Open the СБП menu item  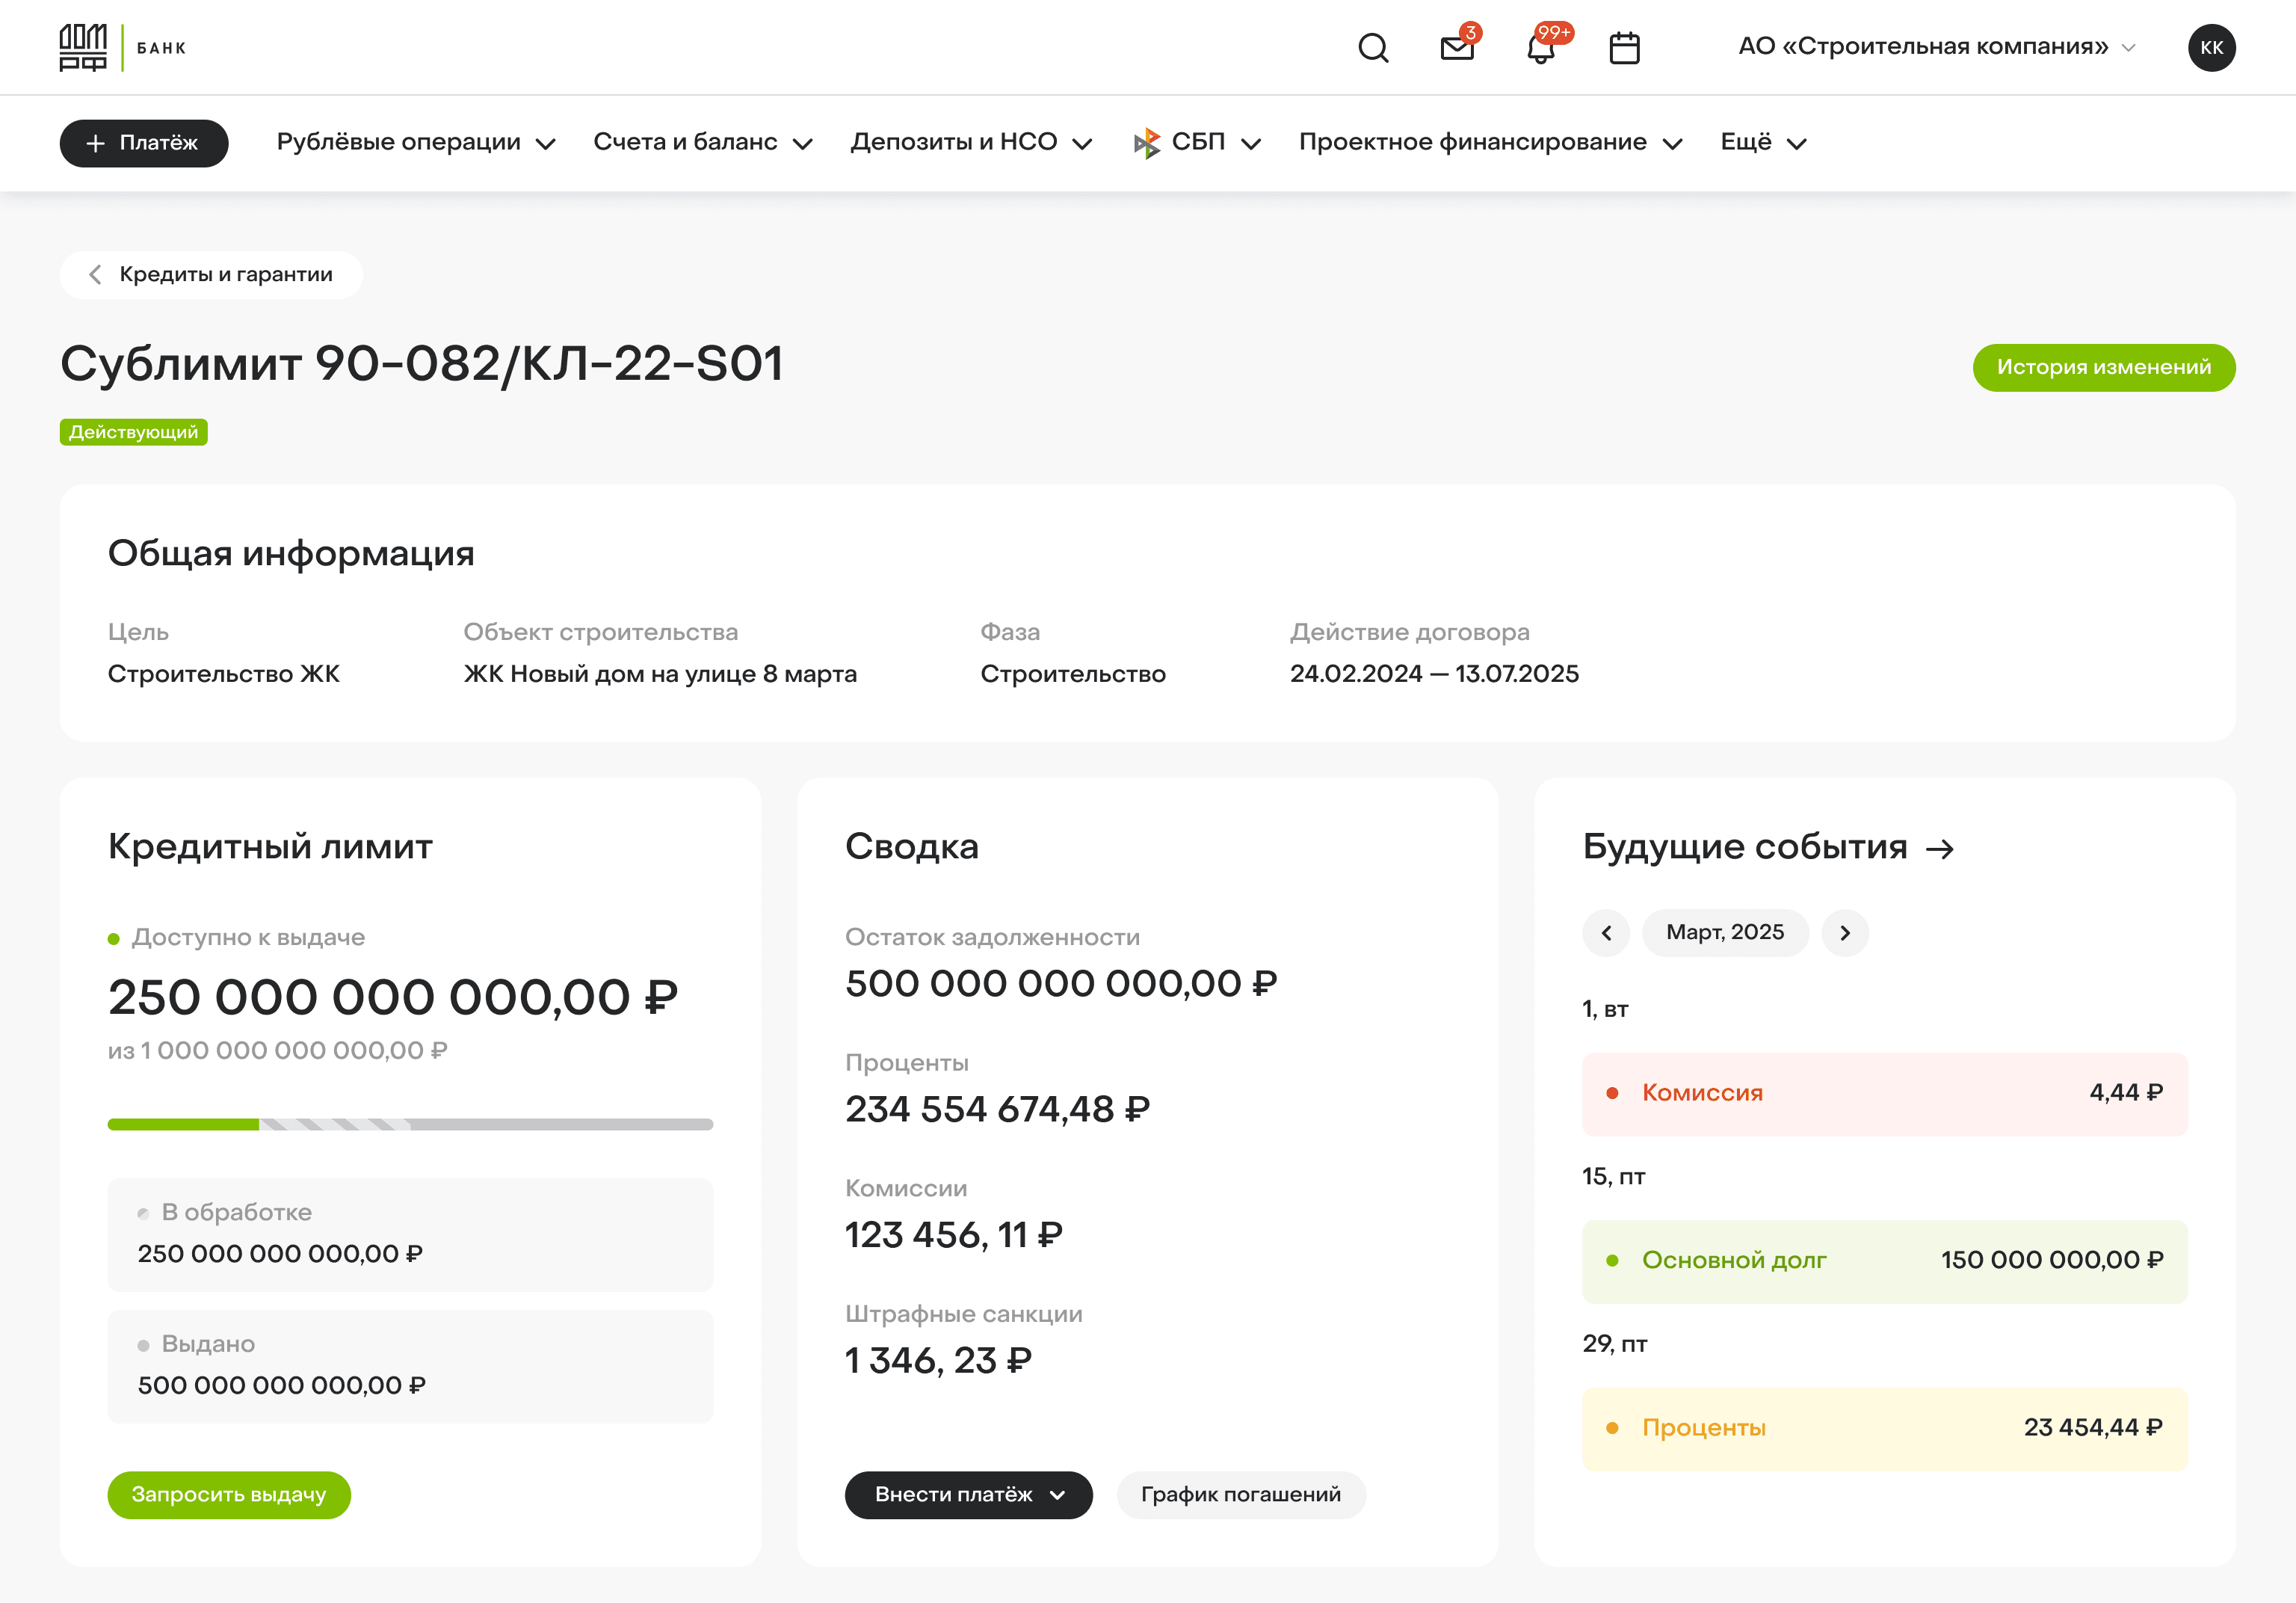click(x=1196, y=142)
